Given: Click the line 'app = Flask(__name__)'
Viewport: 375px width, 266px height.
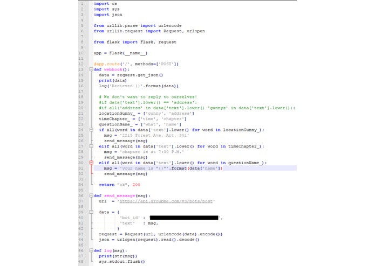Looking at the screenshot, I should pos(120,53).
